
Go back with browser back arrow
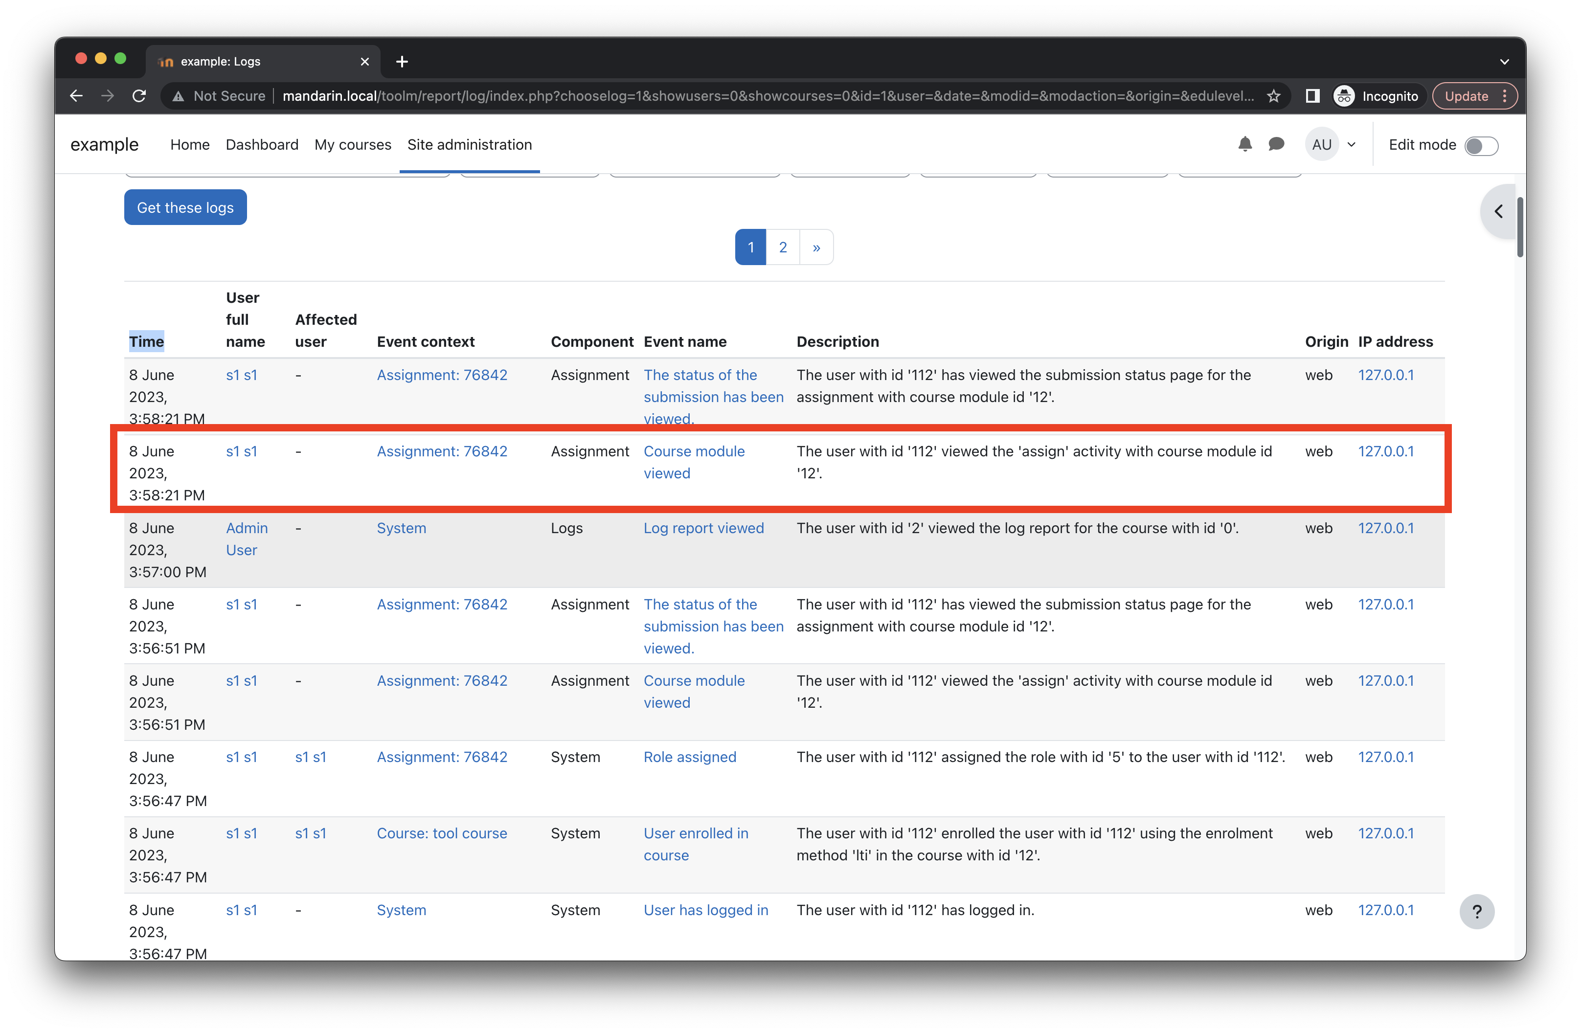click(76, 96)
